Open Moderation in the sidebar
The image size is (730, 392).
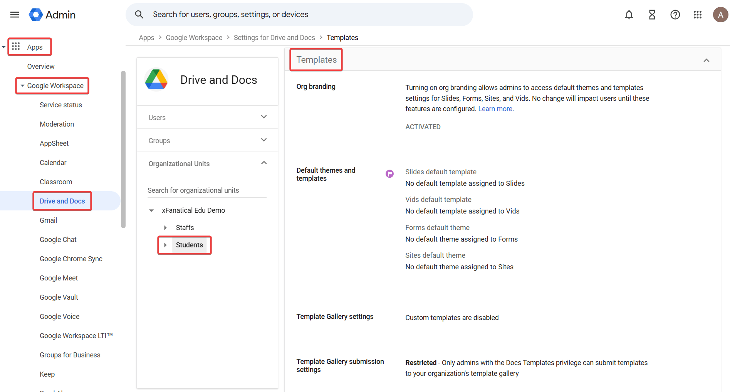tap(57, 124)
